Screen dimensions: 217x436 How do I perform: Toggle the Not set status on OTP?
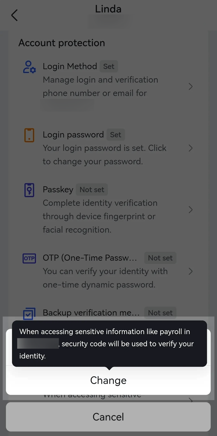160,258
